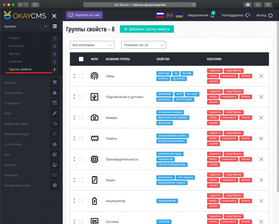This screenshot has width=279, height=224.
Task: Click the drag handle of Память row
Action: tap(74, 139)
